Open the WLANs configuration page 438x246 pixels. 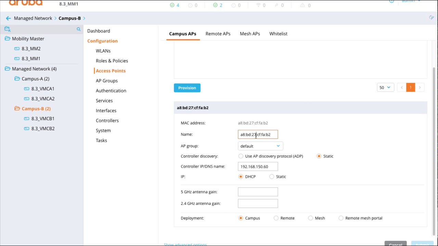[103, 51]
